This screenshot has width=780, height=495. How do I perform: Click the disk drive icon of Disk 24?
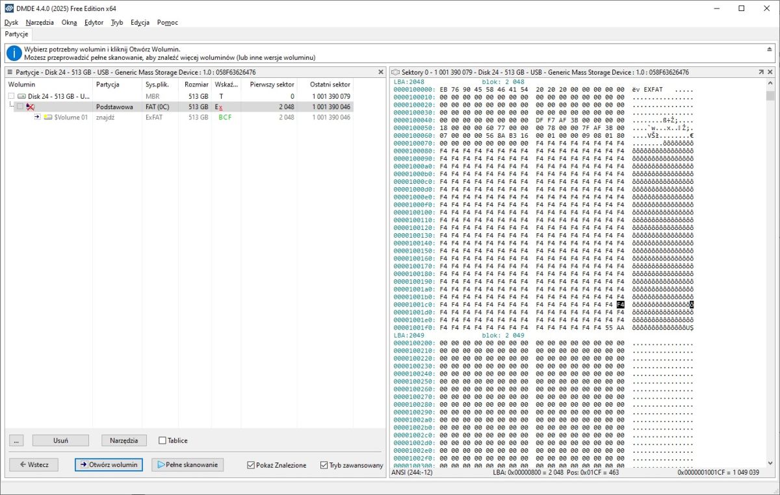[x=22, y=96]
